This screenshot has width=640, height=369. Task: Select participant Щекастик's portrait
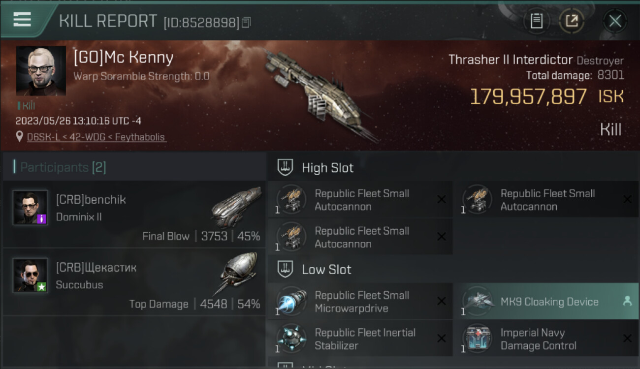30,276
